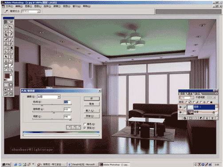This screenshot has height=167, width=223.
Task: Select the Polygonal Lasso tool
Action: point(6,31)
